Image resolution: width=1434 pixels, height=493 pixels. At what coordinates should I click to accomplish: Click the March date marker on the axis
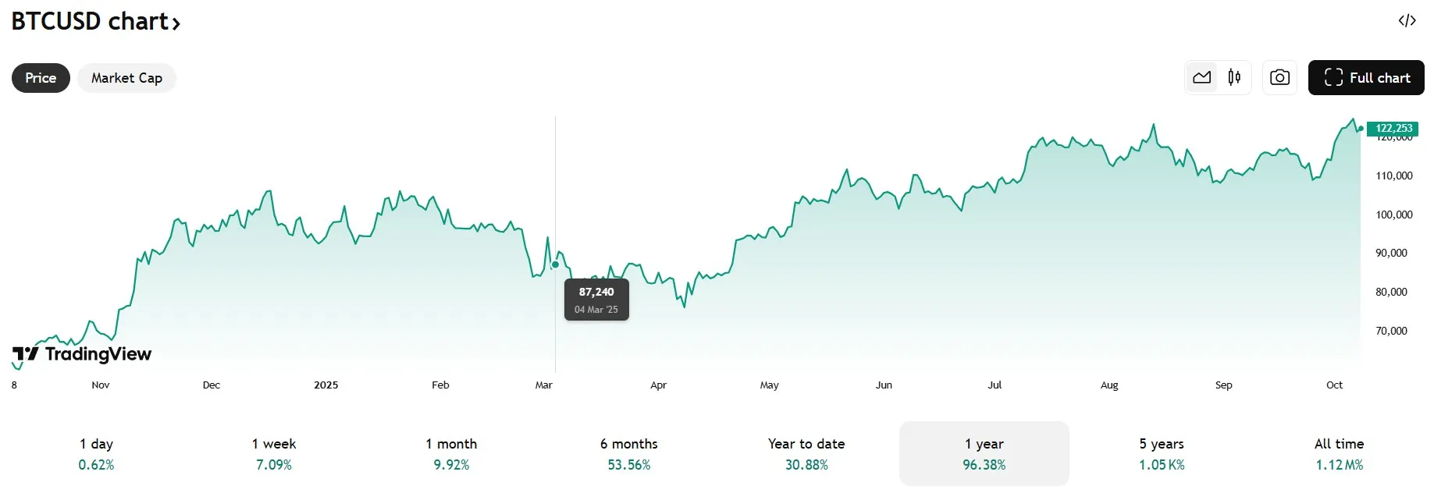(543, 385)
